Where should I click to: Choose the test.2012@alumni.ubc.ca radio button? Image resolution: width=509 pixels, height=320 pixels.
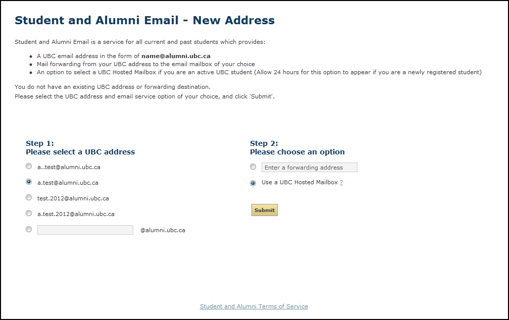(29, 198)
